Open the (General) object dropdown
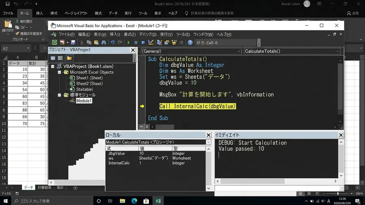The width and height of the screenshot is (365, 205). pos(191,51)
